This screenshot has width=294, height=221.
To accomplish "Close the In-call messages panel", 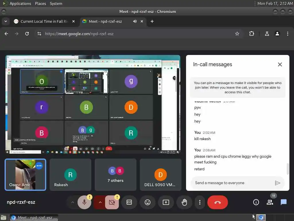I will pyautogui.click(x=280, y=64).
